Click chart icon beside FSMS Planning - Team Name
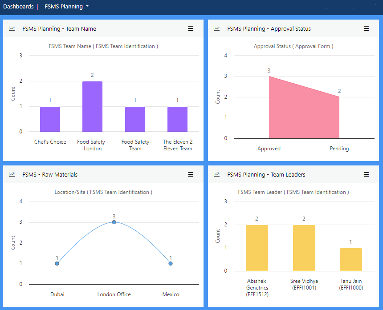Screen dimensions: 383x310 click(x=12, y=28)
